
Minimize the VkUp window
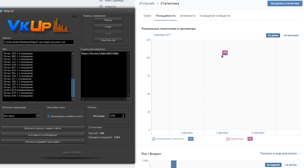pos(129,11)
